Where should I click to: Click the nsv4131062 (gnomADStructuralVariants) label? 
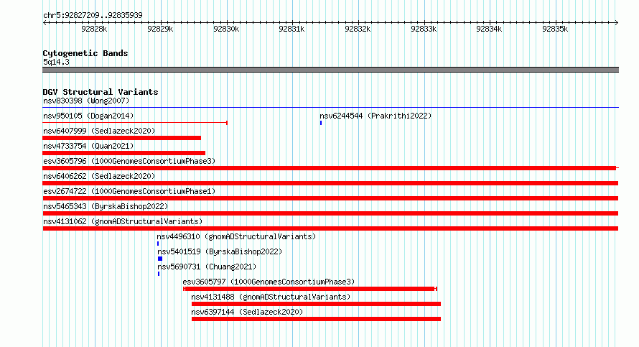(123, 221)
